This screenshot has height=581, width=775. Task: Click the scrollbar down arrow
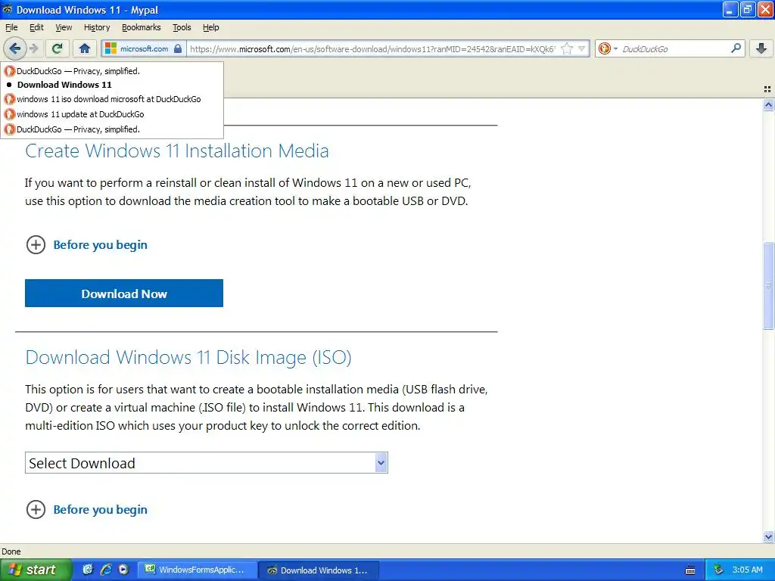[768, 536]
